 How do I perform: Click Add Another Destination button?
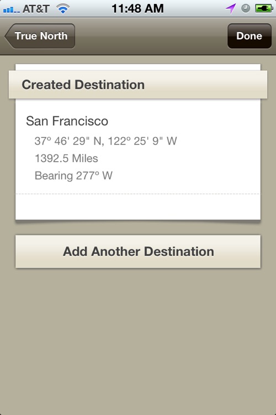click(x=138, y=251)
